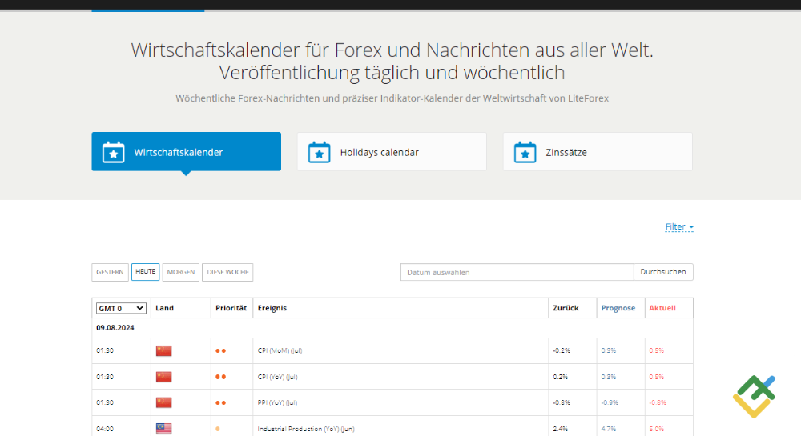Click China flag in PPI (YoY) row

coord(163,403)
